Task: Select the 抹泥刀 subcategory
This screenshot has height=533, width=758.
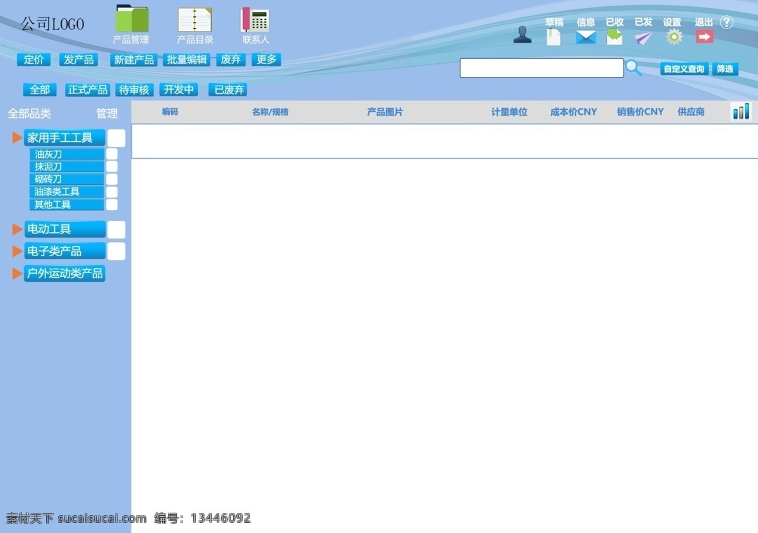Action: pyautogui.click(x=66, y=167)
